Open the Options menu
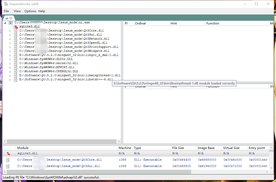 pos(30,11)
